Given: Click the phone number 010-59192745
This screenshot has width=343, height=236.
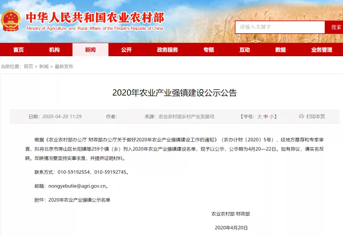Looking at the screenshot, I should [110, 172].
